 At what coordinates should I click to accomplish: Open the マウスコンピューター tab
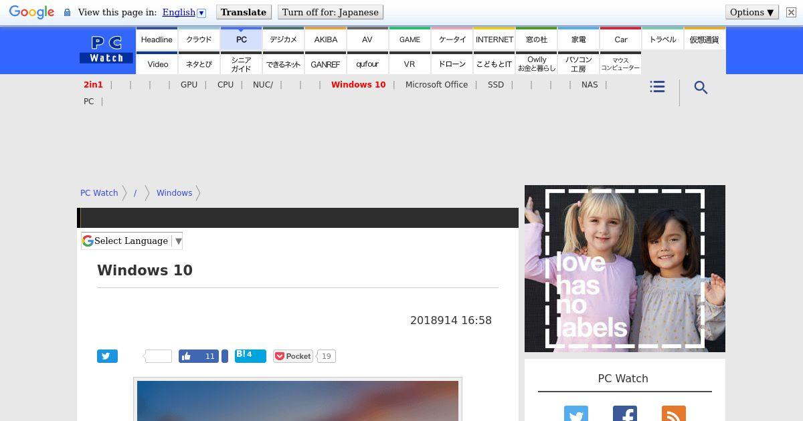[620, 64]
